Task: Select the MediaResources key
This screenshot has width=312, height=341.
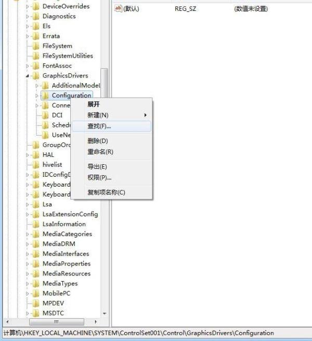Action: coord(67,273)
